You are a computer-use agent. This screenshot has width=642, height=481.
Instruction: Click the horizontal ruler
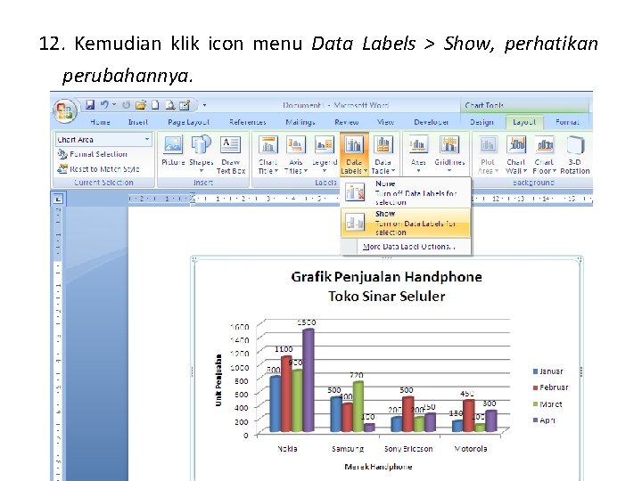pos(360,199)
